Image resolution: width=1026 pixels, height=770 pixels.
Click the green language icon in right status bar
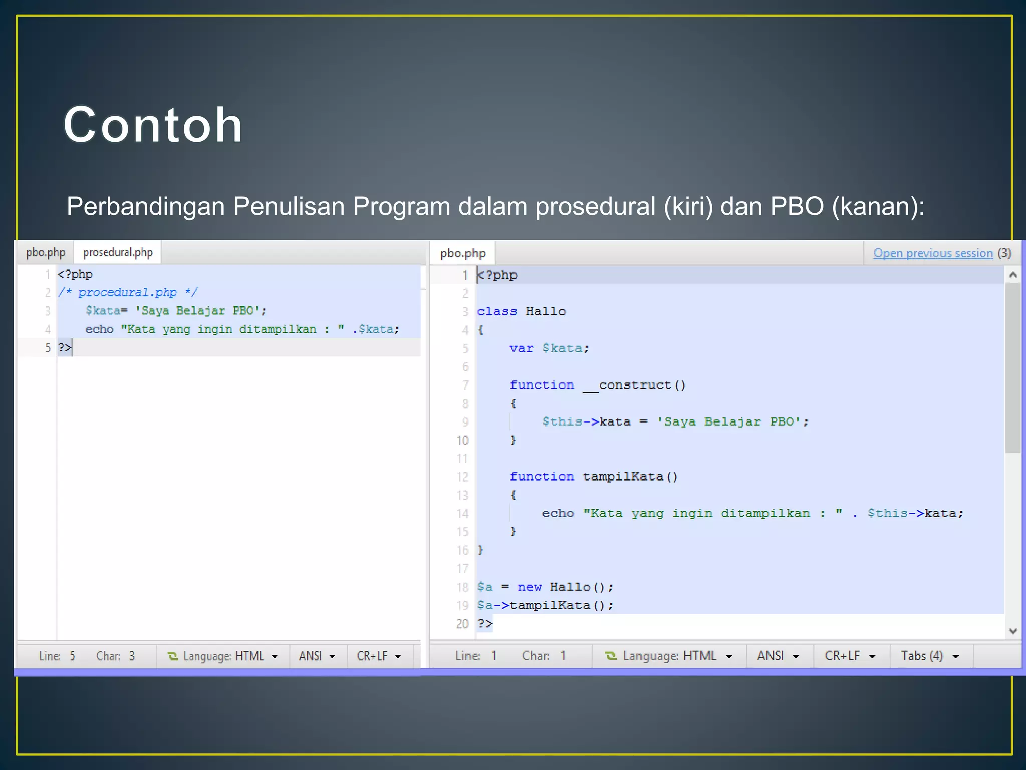(x=611, y=656)
